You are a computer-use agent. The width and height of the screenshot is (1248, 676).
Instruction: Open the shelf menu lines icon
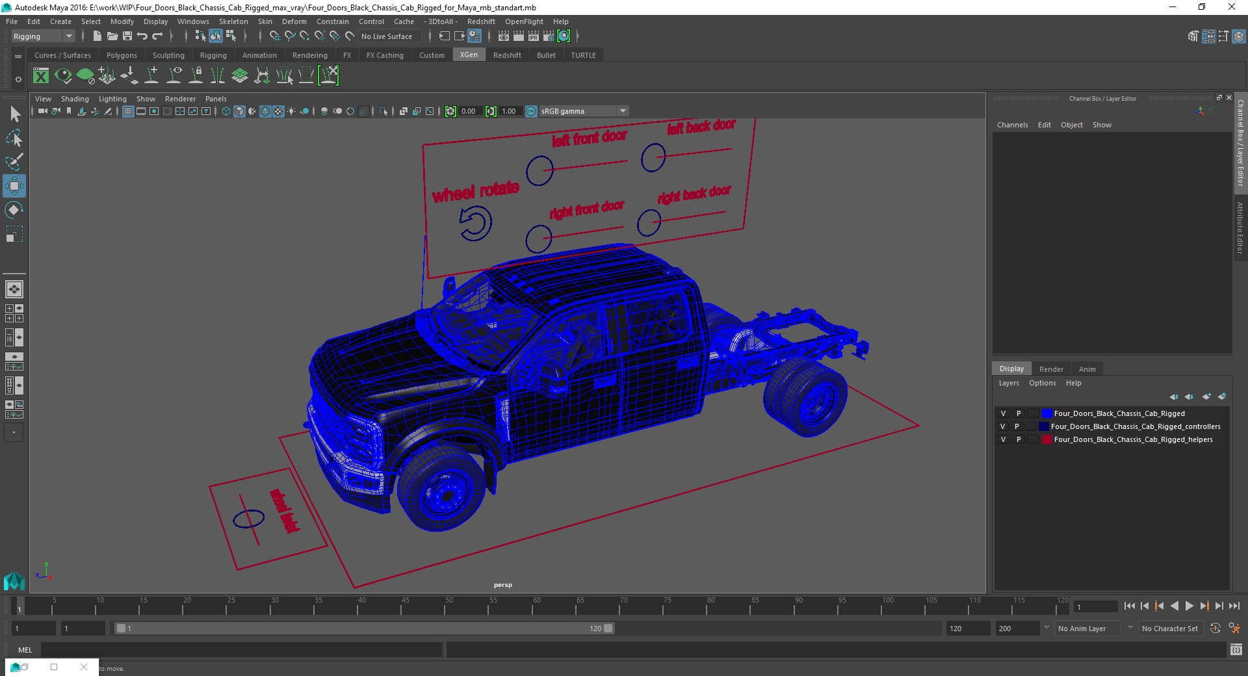pos(18,57)
